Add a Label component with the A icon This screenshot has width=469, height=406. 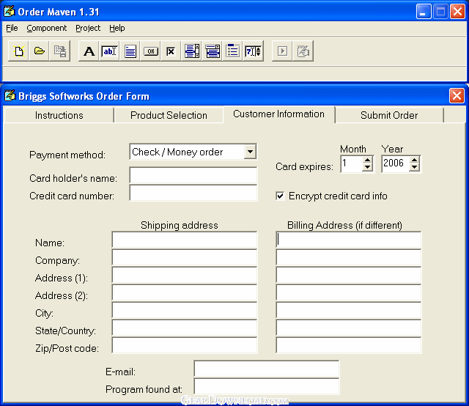[89, 51]
